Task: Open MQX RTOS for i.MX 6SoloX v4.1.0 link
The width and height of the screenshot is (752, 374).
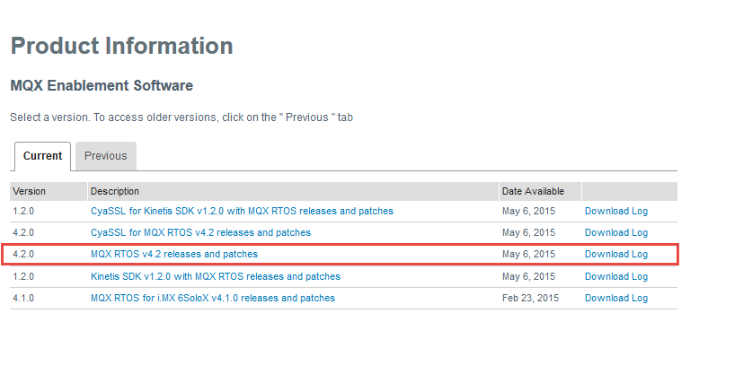Action: point(212,298)
